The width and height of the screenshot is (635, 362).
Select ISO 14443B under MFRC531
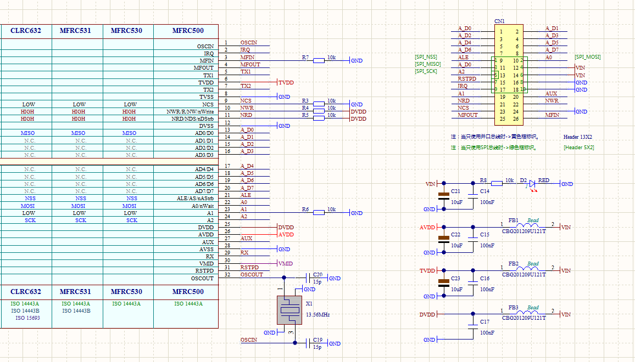76,310
